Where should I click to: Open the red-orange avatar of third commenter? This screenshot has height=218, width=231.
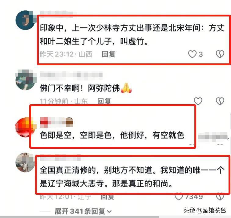(25, 127)
